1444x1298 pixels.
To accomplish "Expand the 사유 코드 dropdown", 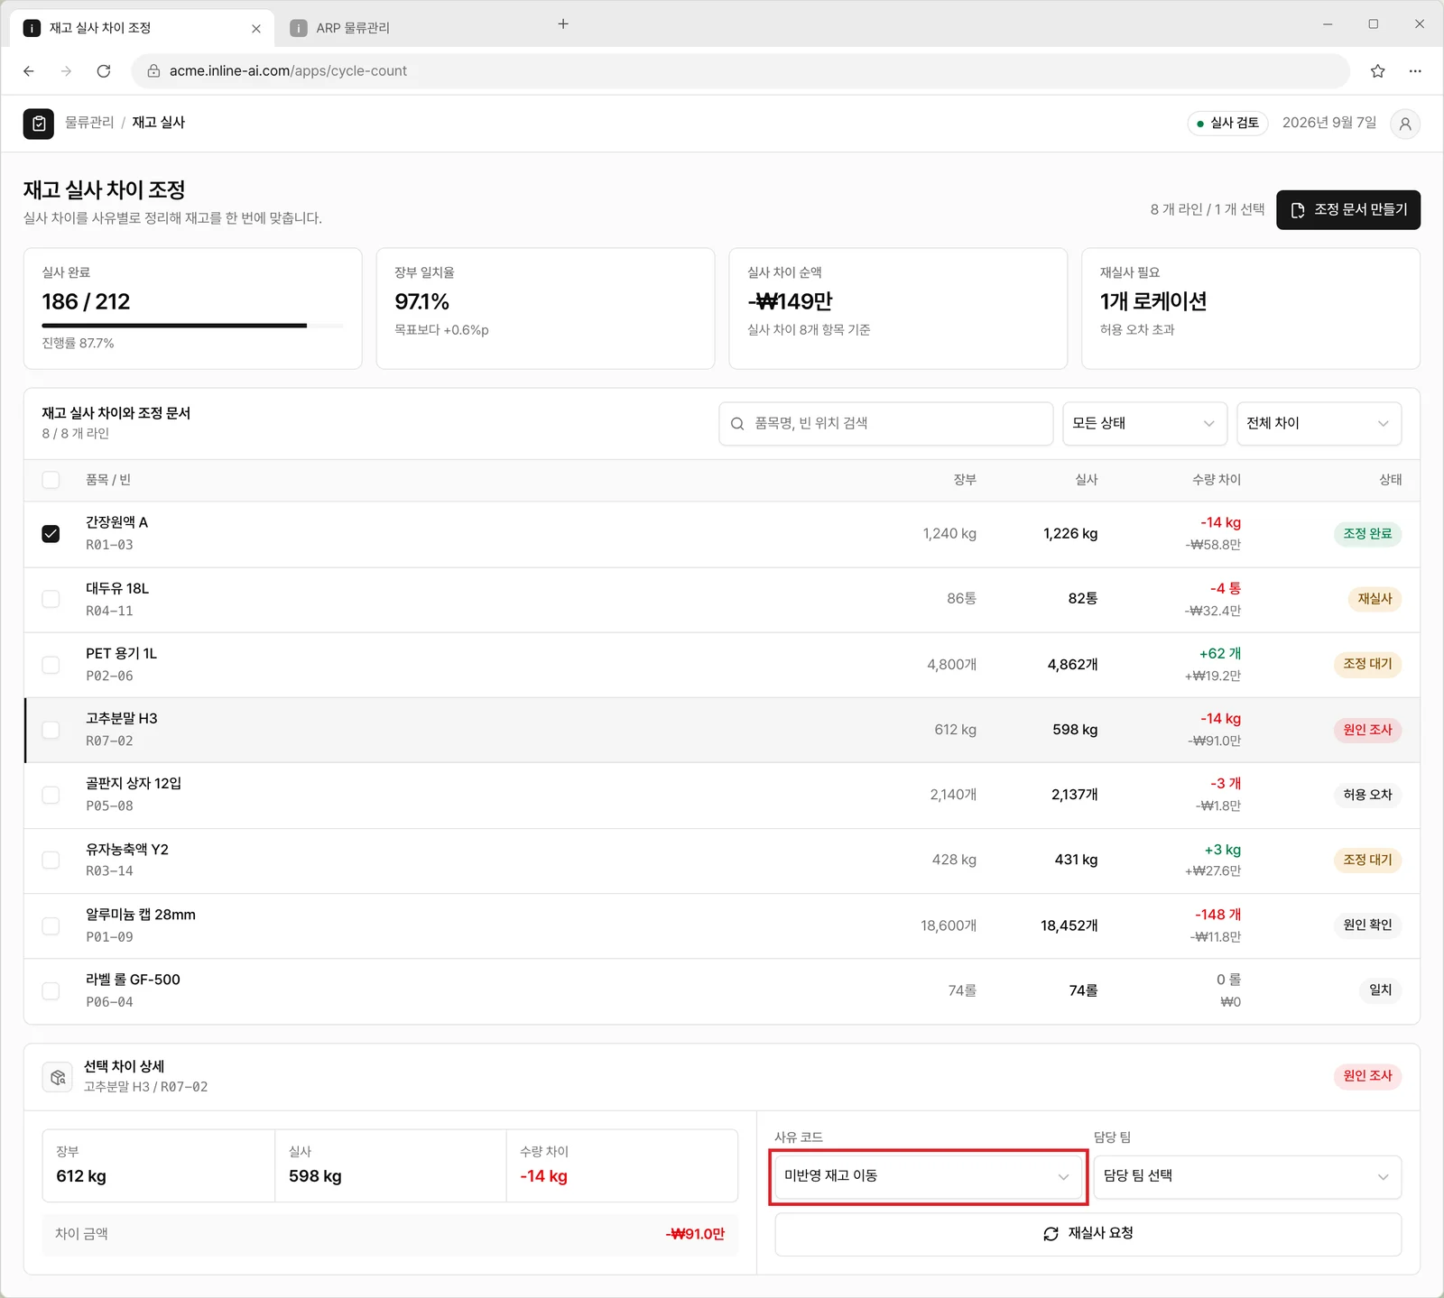I will pyautogui.click(x=928, y=1176).
